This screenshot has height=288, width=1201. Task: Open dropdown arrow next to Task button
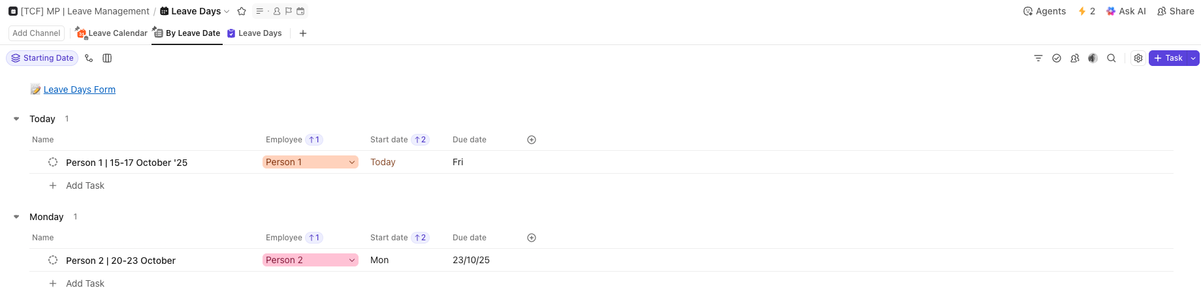(1193, 58)
